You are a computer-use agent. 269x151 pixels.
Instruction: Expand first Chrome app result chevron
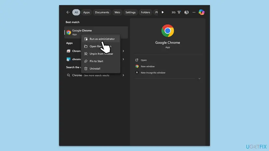[123, 51]
